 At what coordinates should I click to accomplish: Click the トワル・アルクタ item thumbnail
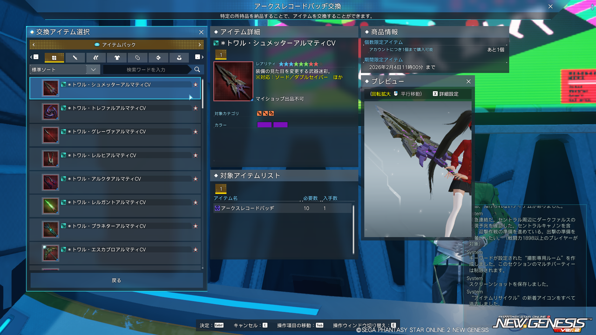pyautogui.click(x=50, y=182)
